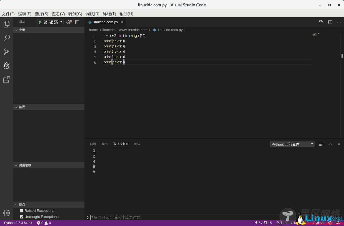Image resolution: width=344 pixels, height=226 pixels.
Task: Collapse the 调用堆栈 call stack section
Action: coord(25,165)
